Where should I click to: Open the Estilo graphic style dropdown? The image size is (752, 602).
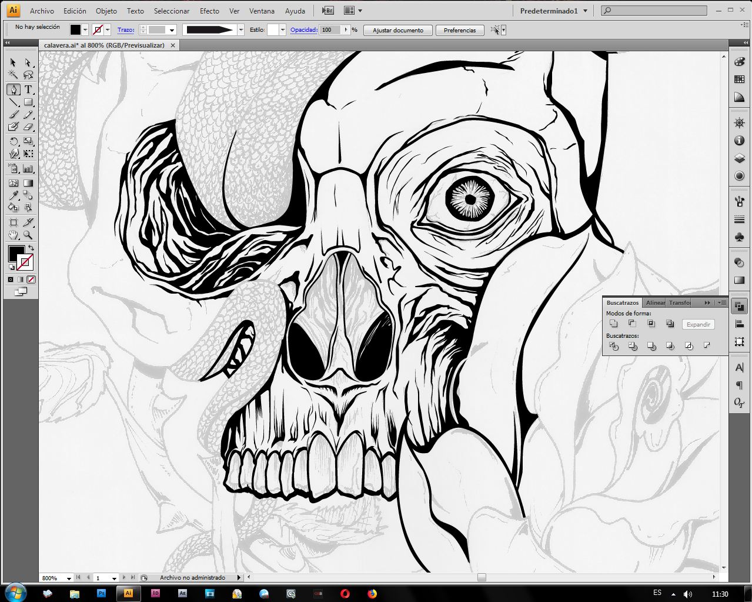[282, 30]
